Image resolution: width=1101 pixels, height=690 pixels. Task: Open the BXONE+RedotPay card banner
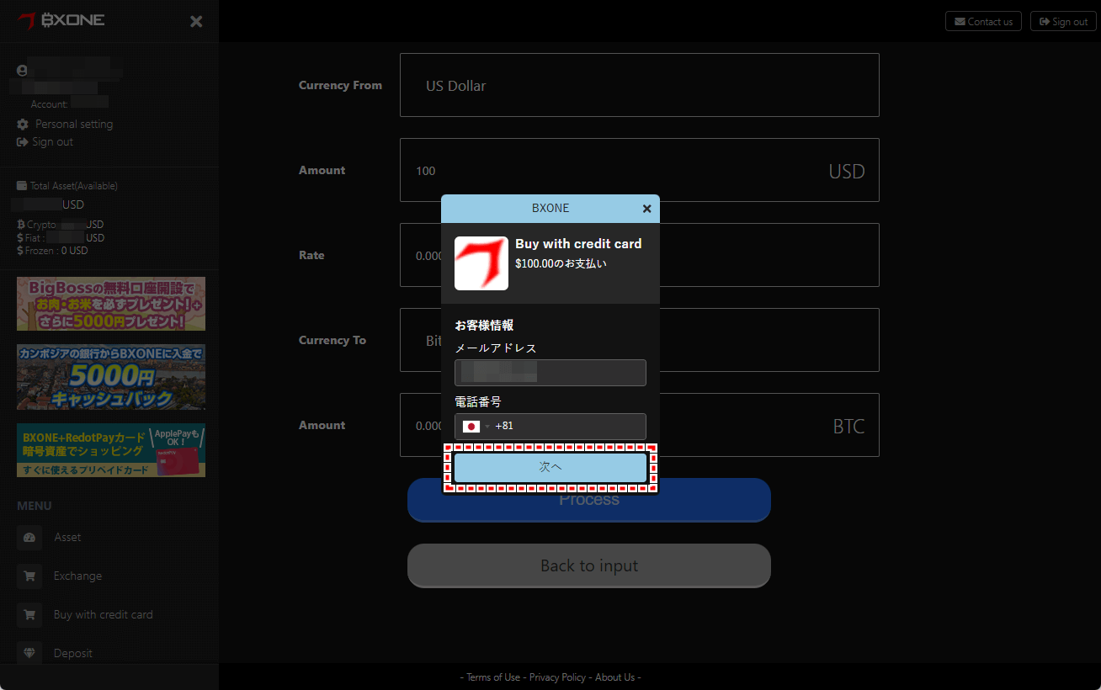pyautogui.click(x=111, y=450)
